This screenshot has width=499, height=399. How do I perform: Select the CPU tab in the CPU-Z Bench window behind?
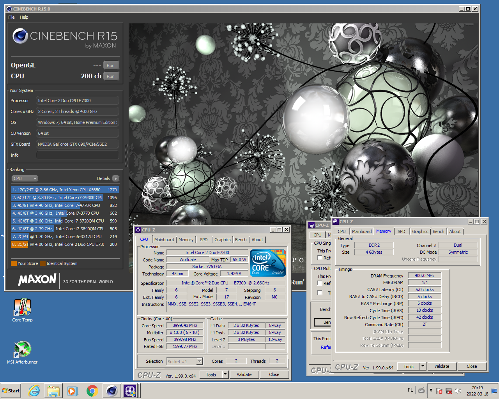pos(318,235)
